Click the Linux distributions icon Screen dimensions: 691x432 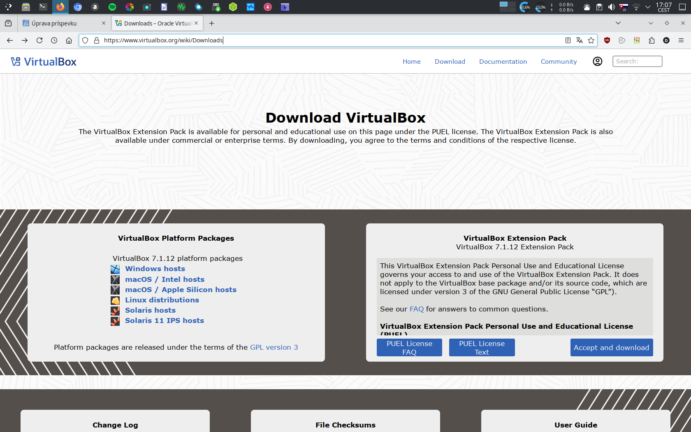click(x=115, y=300)
